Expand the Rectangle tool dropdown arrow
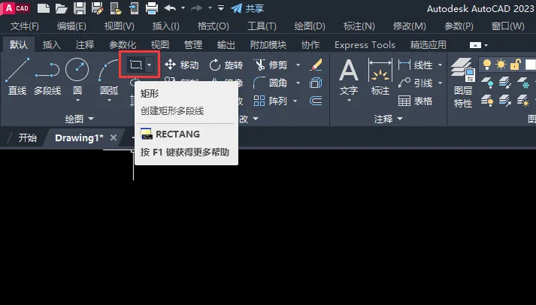The image size is (536, 305). click(149, 65)
